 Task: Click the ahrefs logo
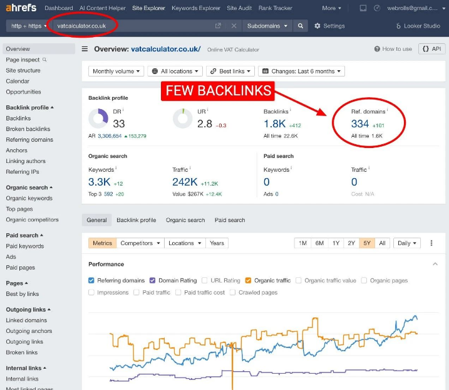point(21,8)
